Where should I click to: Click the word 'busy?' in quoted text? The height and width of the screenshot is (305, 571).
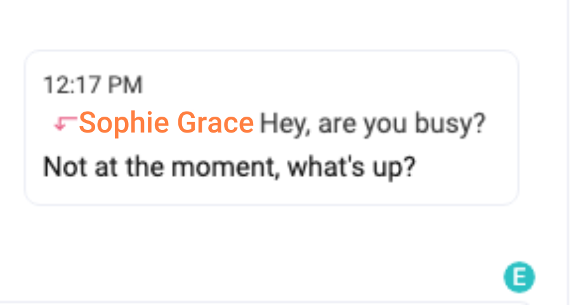[x=450, y=124]
